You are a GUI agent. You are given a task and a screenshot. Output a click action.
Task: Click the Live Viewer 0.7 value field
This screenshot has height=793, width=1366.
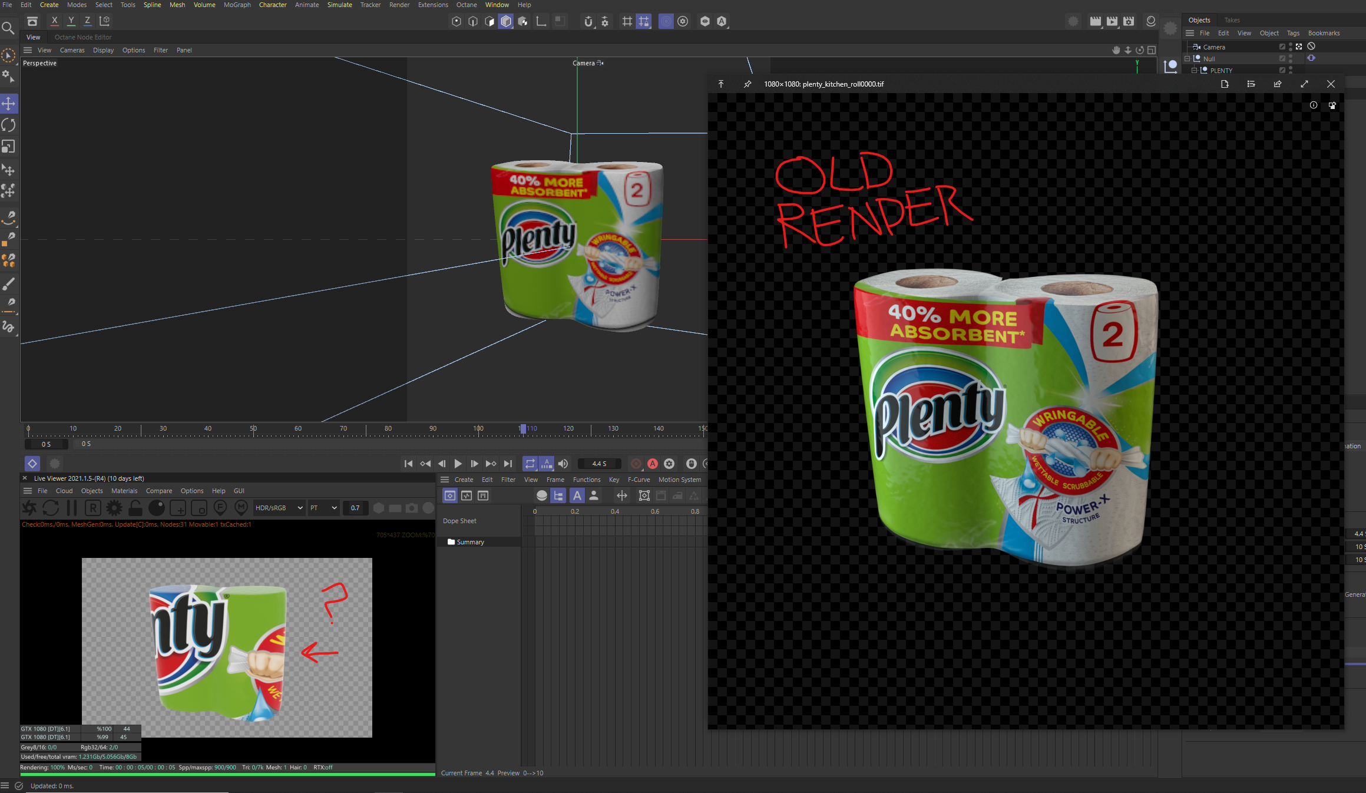click(355, 508)
